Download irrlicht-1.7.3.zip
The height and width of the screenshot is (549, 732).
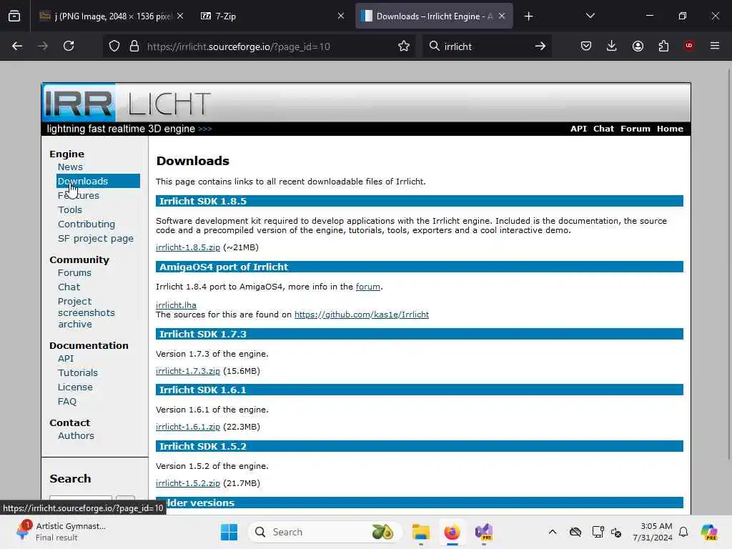[188, 371]
